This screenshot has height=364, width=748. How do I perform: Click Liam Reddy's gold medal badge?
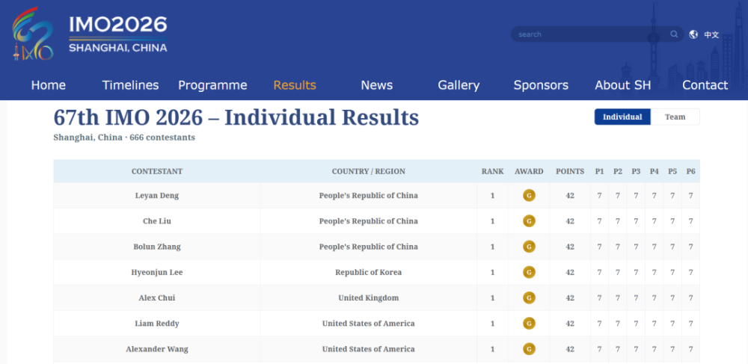[x=529, y=324]
